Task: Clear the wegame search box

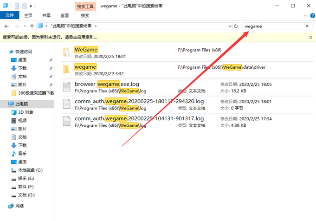Action: 307,26
